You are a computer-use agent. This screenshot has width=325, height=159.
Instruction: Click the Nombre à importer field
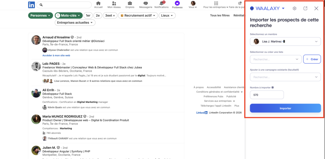(267, 95)
